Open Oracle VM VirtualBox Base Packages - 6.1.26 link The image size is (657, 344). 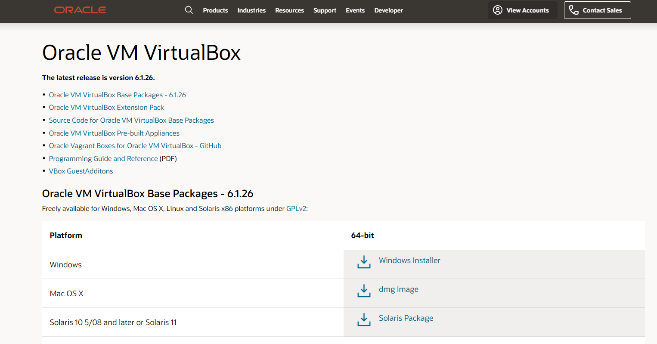coord(118,95)
